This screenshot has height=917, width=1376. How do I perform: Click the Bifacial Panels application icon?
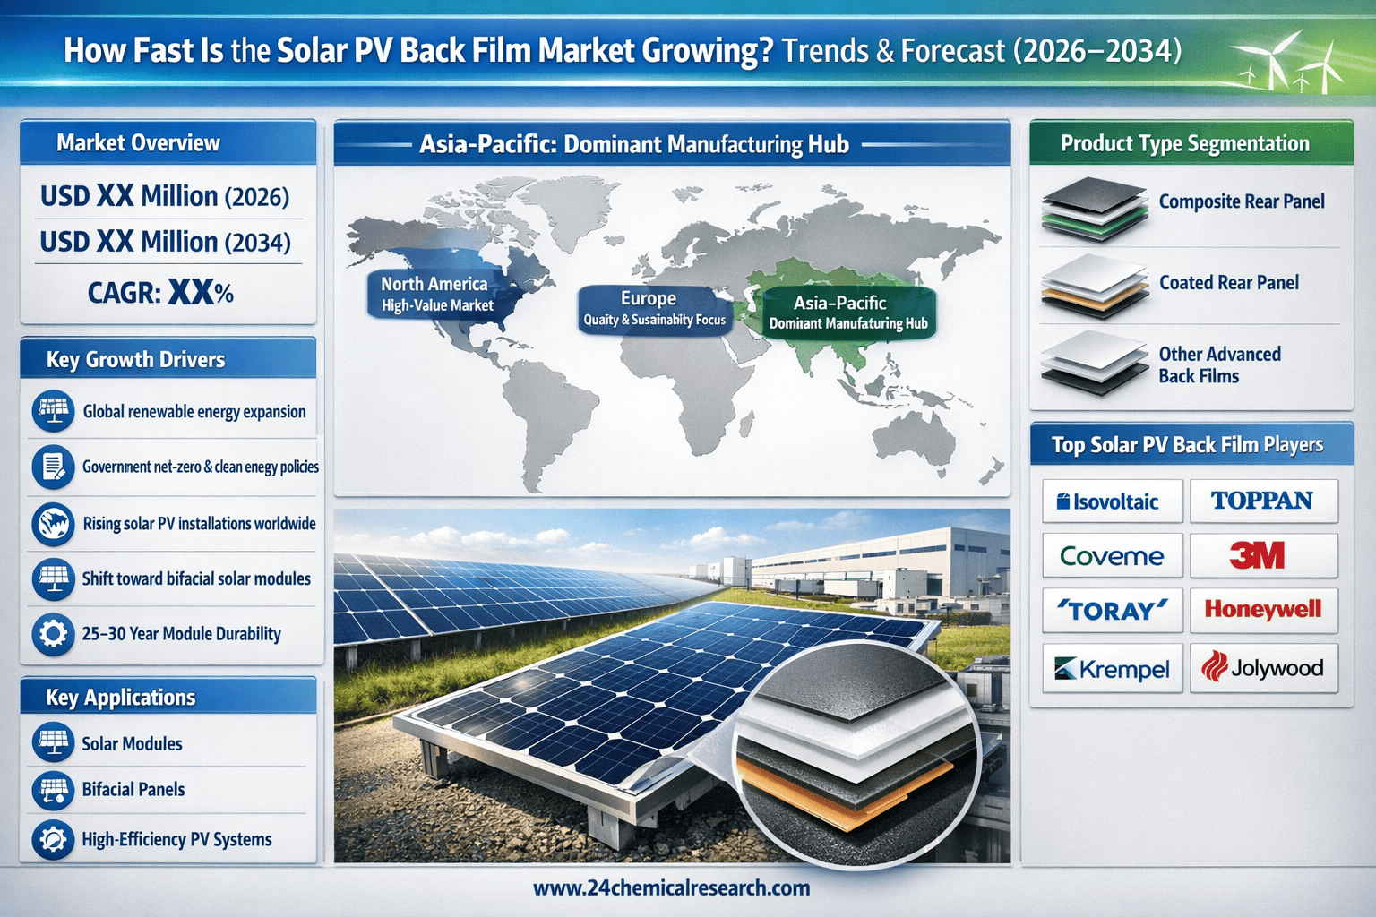click(53, 790)
